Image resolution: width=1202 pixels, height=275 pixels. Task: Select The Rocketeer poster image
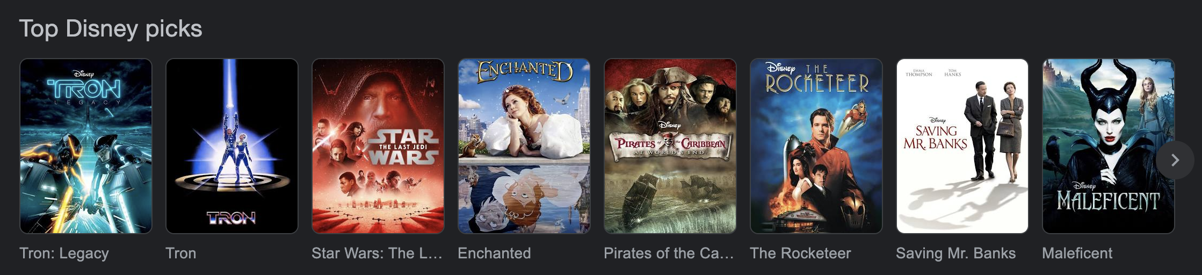[x=816, y=146]
